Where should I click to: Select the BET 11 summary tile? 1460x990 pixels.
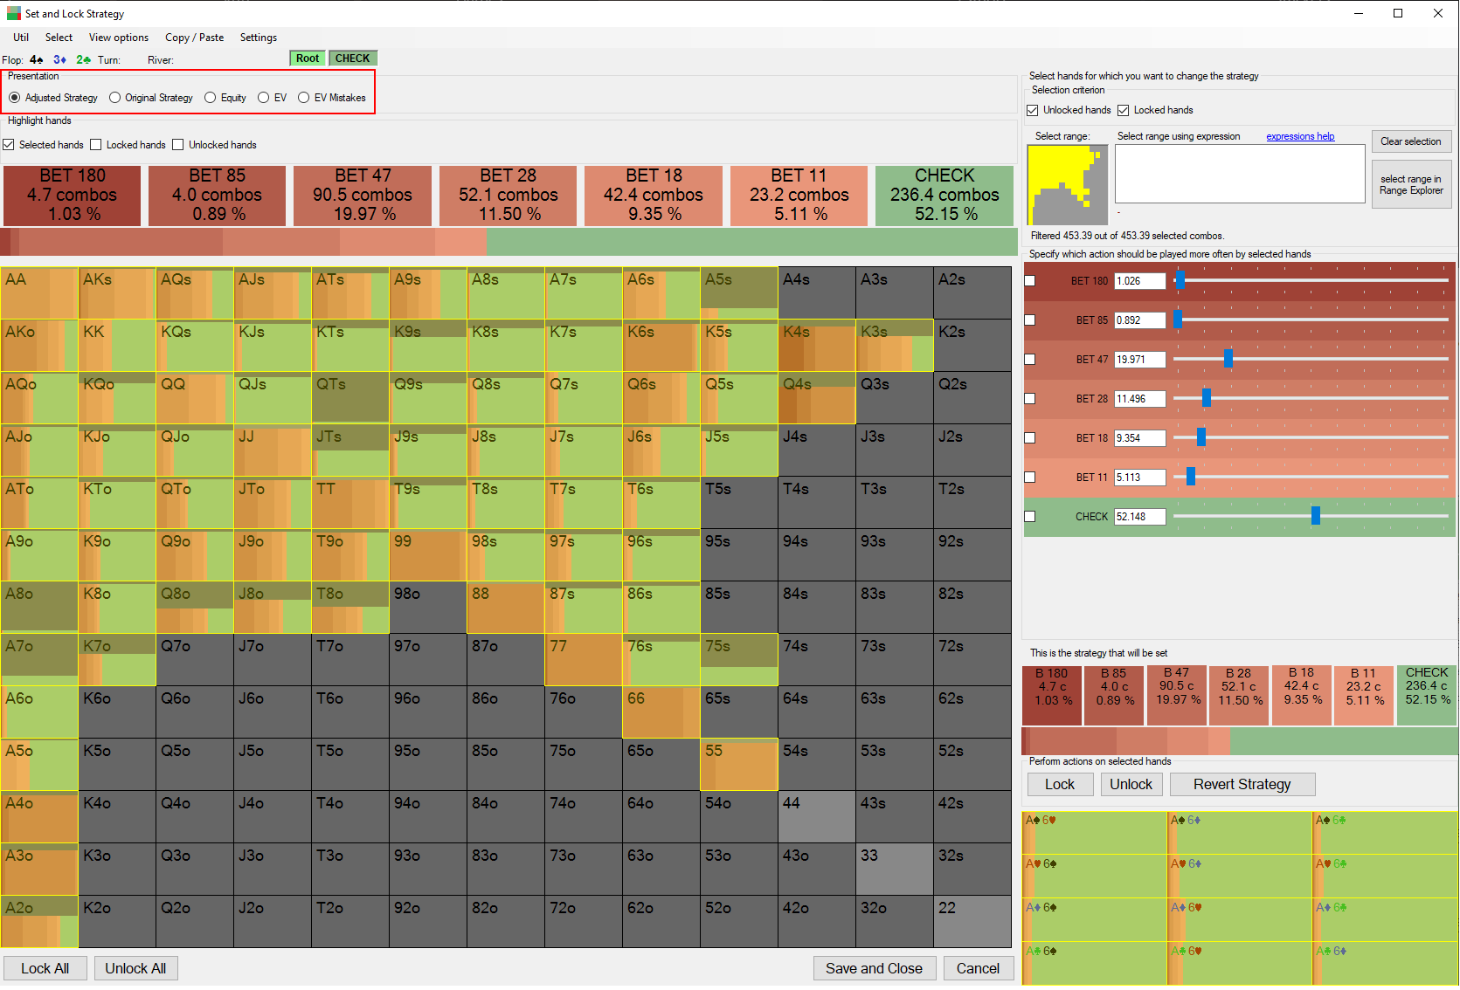[799, 196]
